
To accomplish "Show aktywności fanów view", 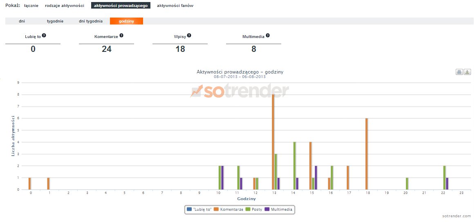I will coord(175,6).
